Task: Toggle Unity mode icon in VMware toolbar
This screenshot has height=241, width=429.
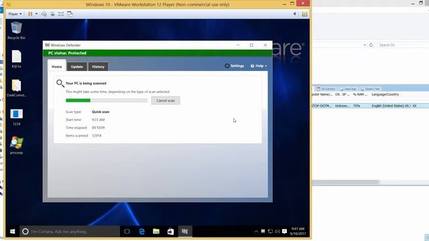Action: 70,14
